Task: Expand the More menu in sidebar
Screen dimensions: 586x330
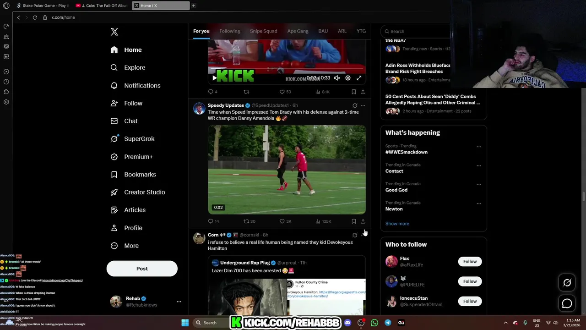Action: [x=125, y=246]
